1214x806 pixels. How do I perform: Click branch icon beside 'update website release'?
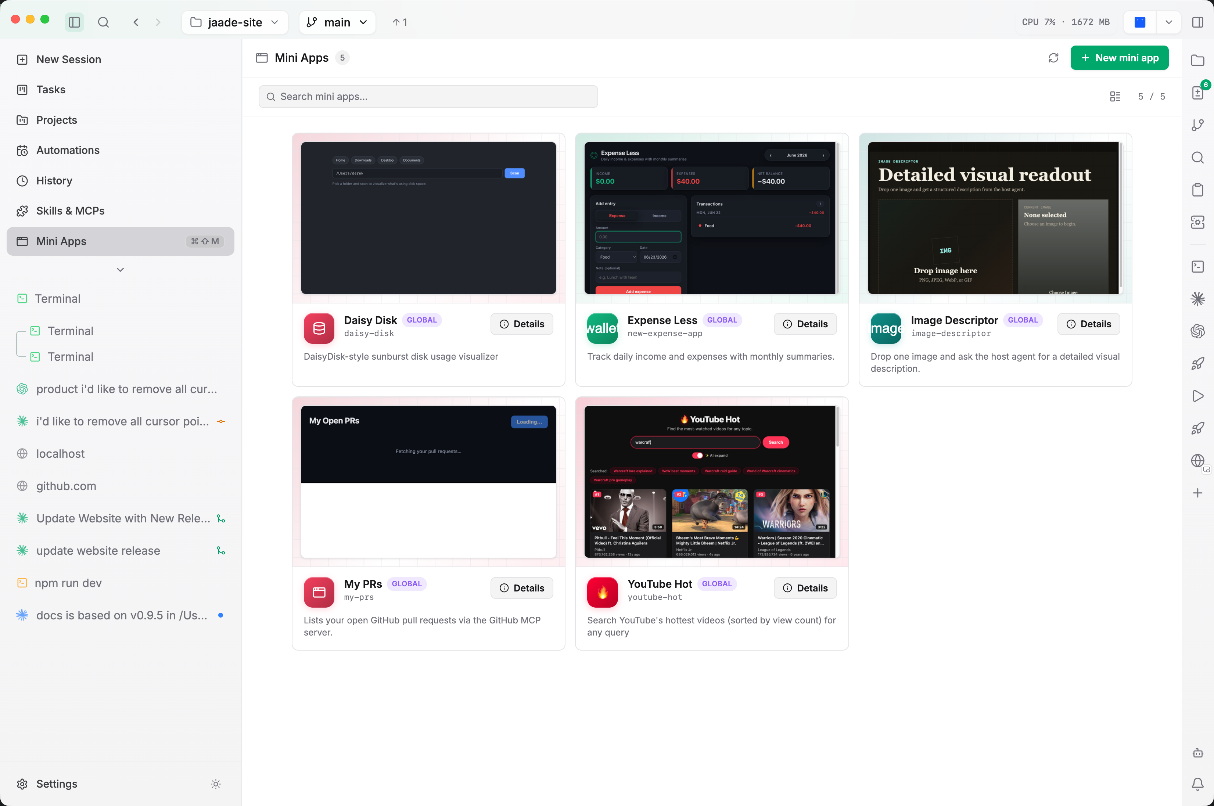pyautogui.click(x=221, y=551)
